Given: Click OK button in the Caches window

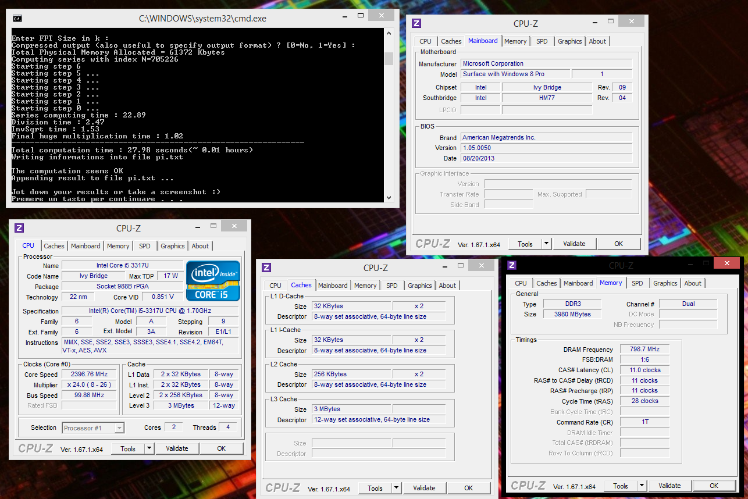Looking at the screenshot, I should coord(468,488).
